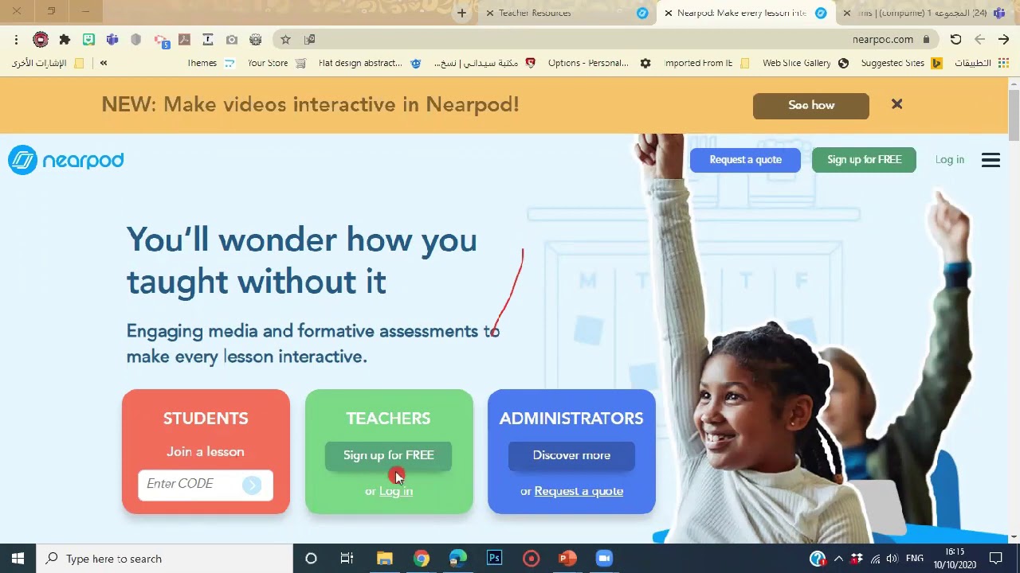Close the Nearpod tab
This screenshot has height=573, width=1020.
pos(669,13)
